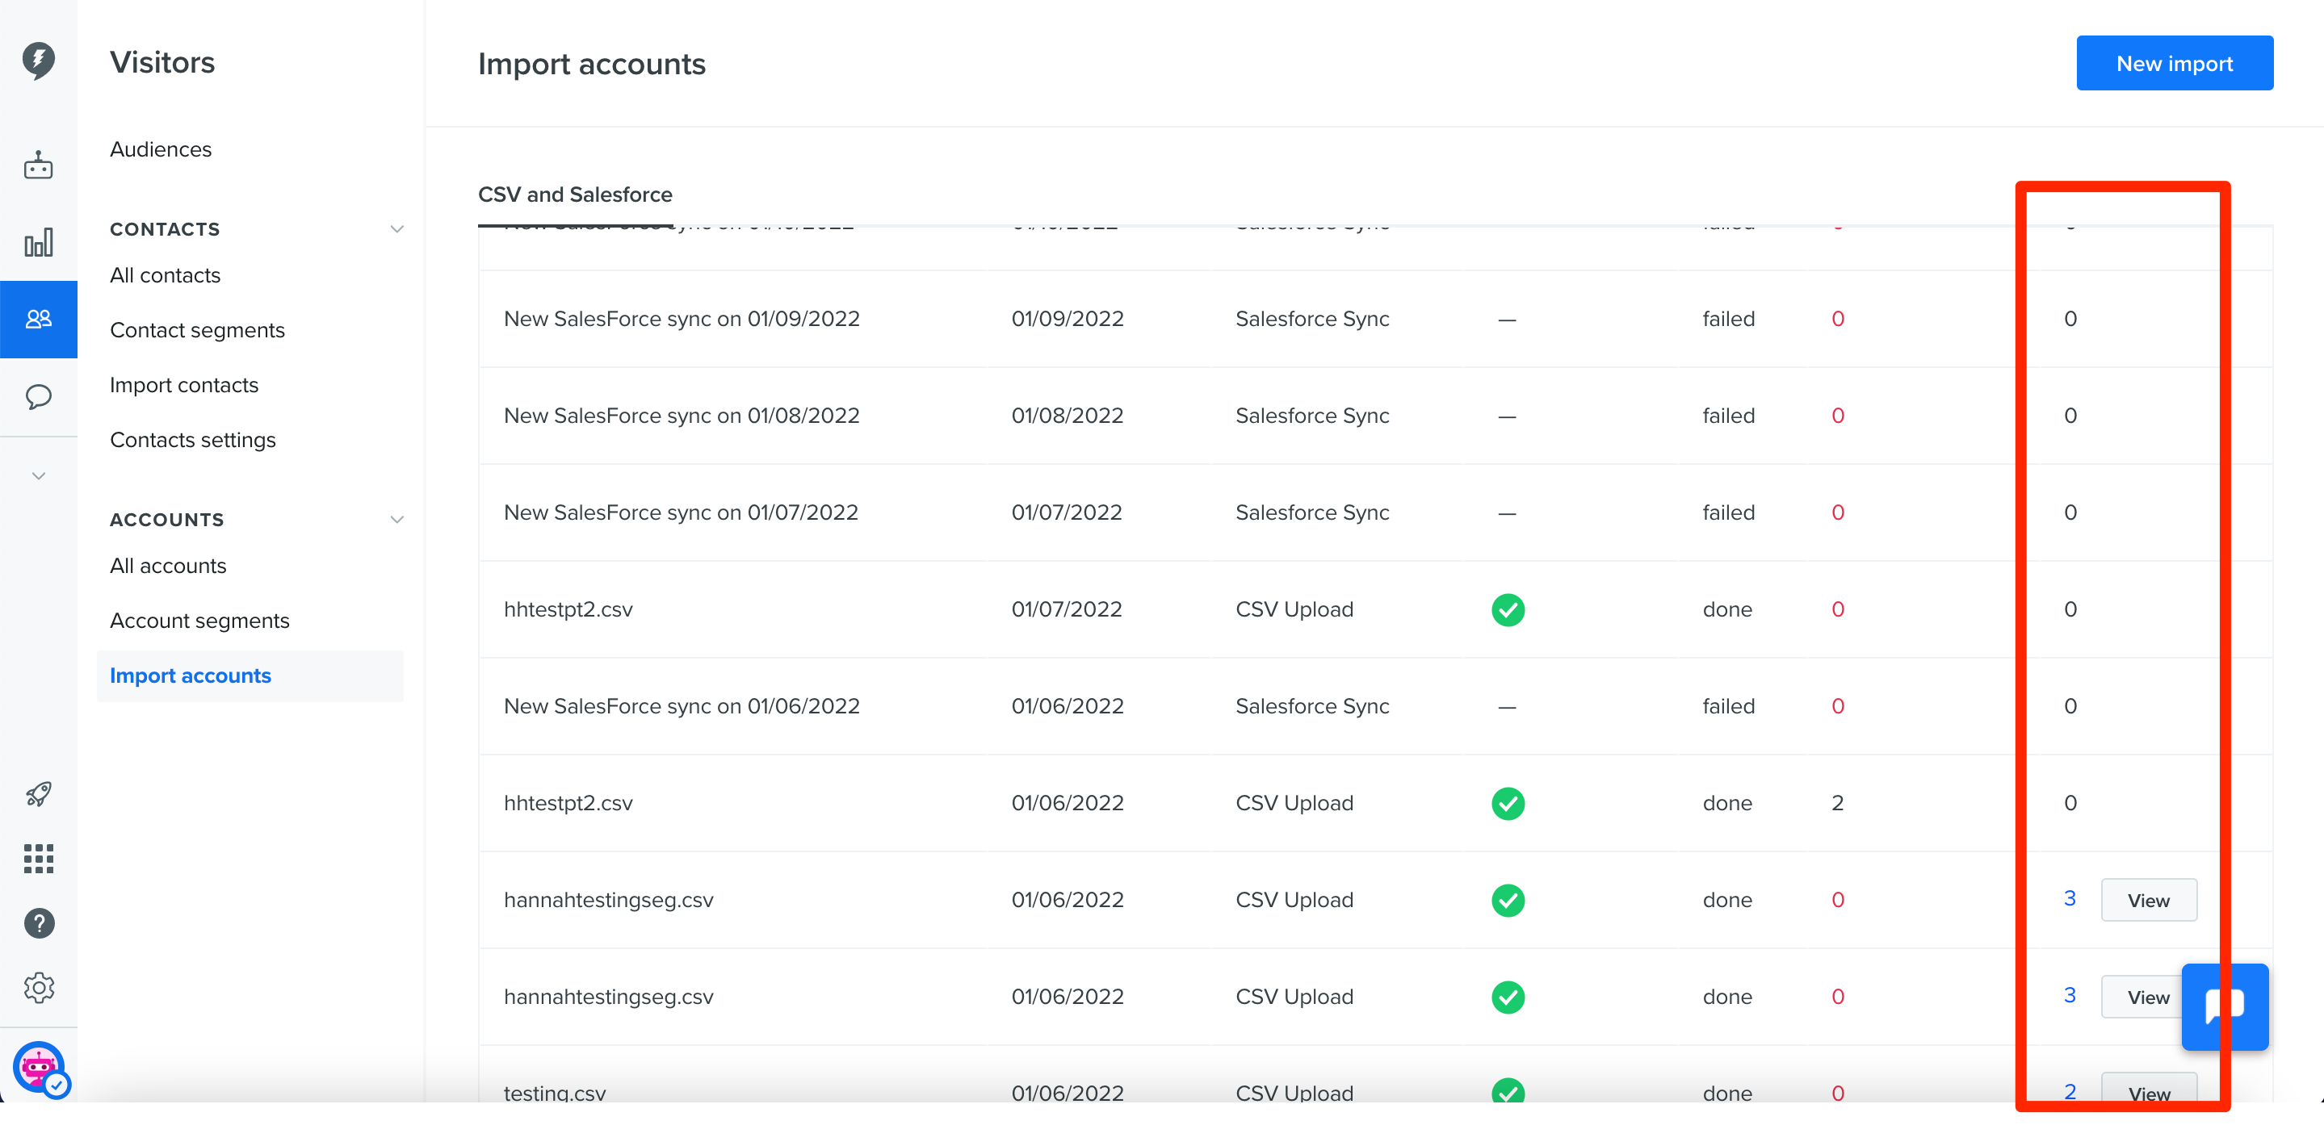This screenshot has height=1146, width=2324.
Task: Collapse the ACCOUNTS section chevron
Action: click(x=396, y=520)
